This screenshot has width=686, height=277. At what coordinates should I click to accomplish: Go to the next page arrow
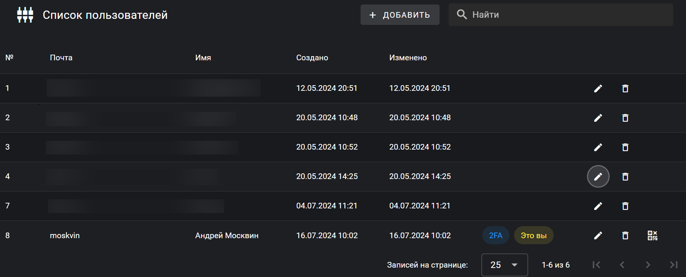(648, 265)
